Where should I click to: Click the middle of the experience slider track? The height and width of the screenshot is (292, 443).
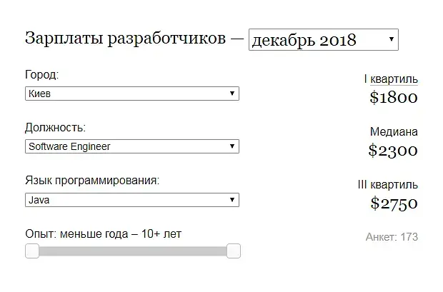[133, 251]
